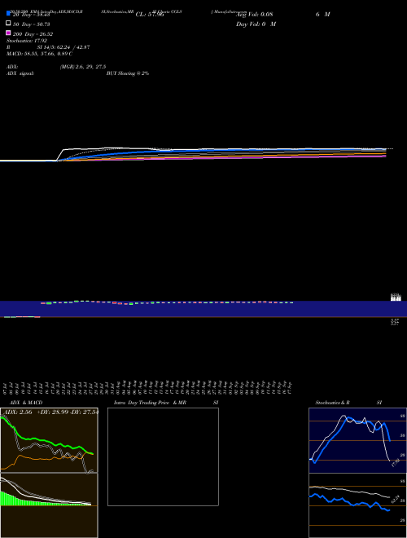This screenshot has height=538, width=407.
Task: Click the blue 20 Day EMA legend square
Action: pyautogui.click(x=9, y=14)
